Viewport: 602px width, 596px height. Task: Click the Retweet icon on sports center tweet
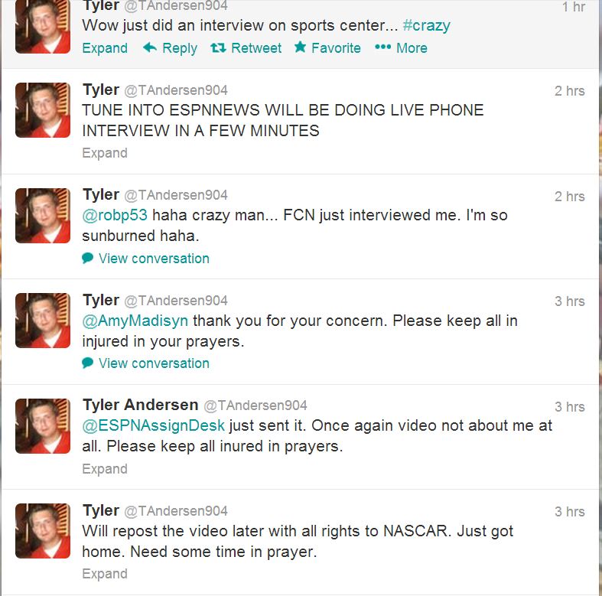click(x=218, y=47)
